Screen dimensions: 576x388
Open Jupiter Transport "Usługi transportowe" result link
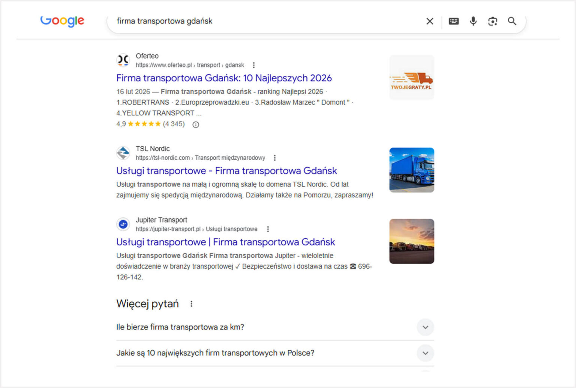pos(225,242)
